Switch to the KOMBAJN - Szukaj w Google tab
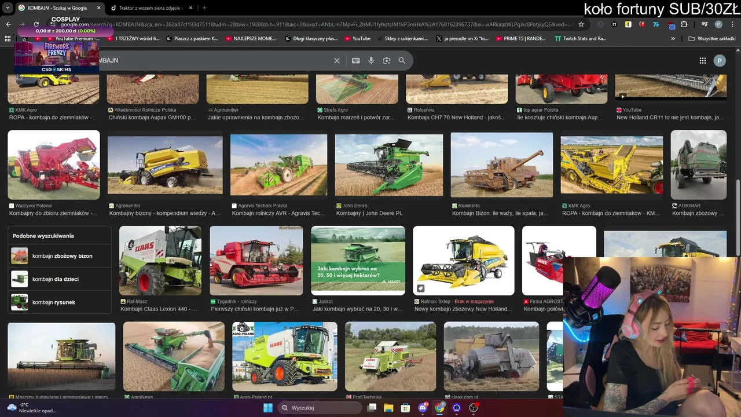The width and height of the screenshot is (741, 417). tap(57, 8)
